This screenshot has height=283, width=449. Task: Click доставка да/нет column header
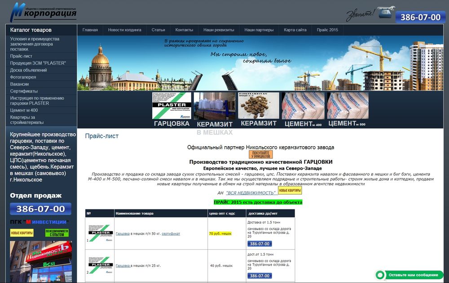(263, 213)
